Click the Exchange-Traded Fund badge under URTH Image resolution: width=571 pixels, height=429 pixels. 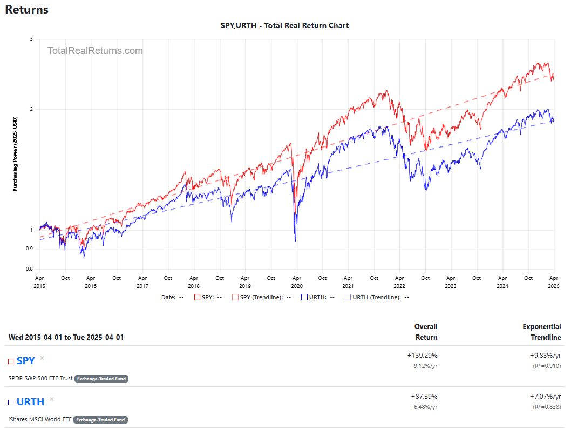[x=100, y=420]
